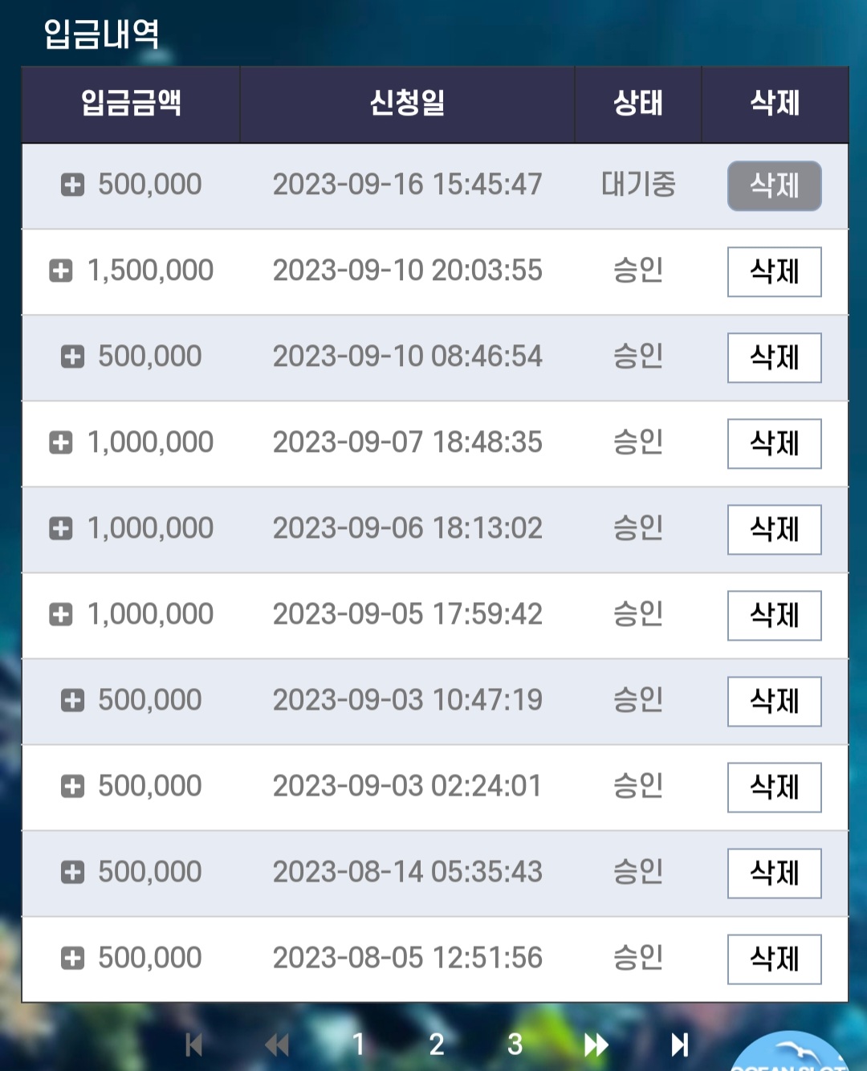
Task: Go to first page arrow icon
Action: pos(193,1045)
